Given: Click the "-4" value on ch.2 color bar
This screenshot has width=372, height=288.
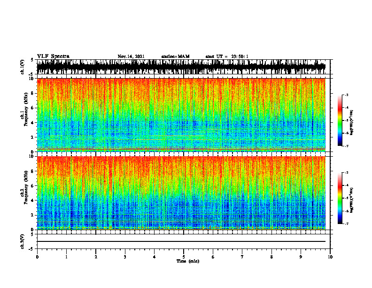Looking at the screenshot, I should 346,185.
